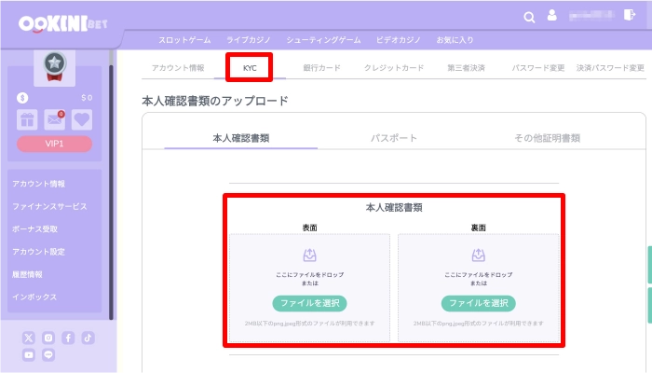Viewport: 652px width, 373px height.
Task: Open ファイナンスサービス in the sidebar
Action: (x=49, y=206)
